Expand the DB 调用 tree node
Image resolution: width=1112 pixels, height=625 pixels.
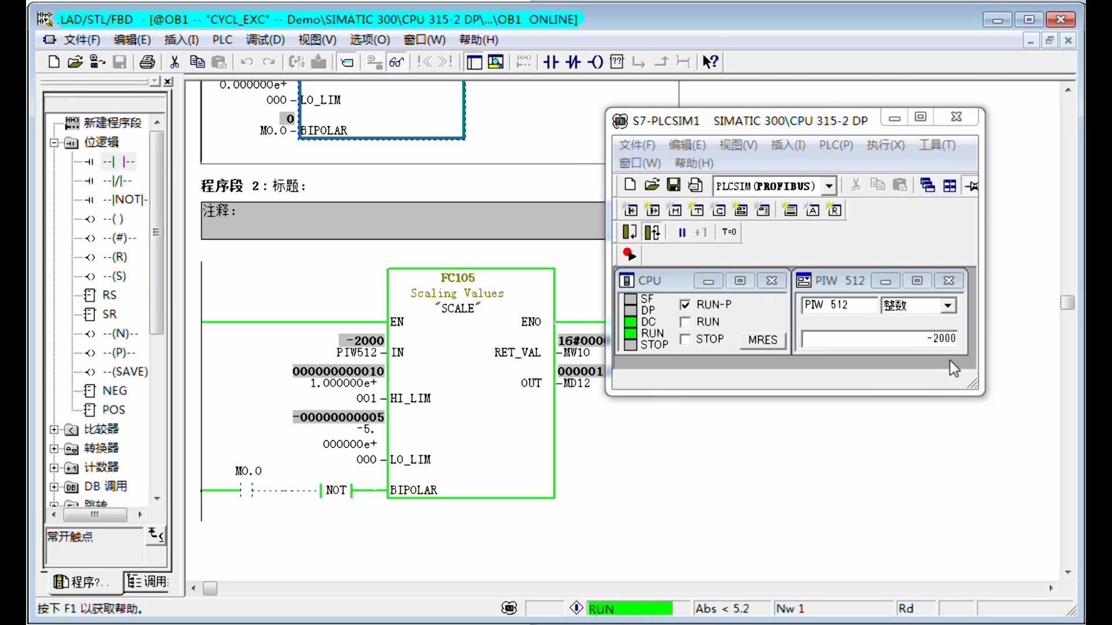(x=54, y=487)
